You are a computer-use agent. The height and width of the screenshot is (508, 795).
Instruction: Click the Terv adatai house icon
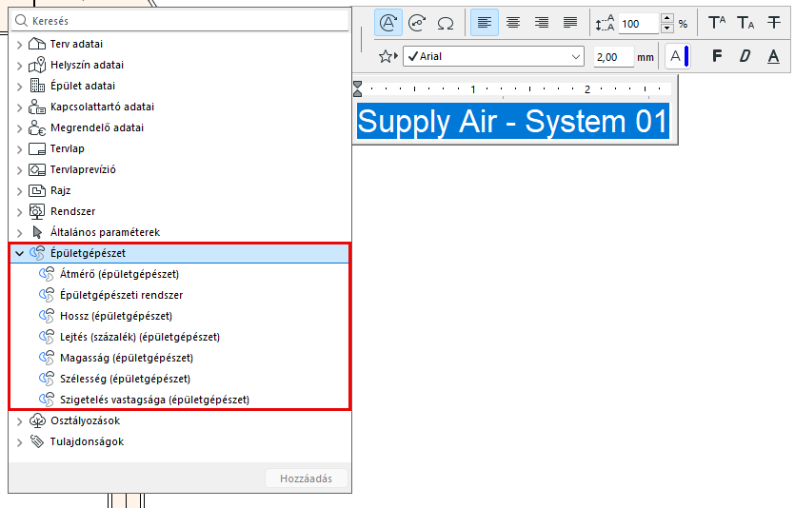click(x=37, y=44)
